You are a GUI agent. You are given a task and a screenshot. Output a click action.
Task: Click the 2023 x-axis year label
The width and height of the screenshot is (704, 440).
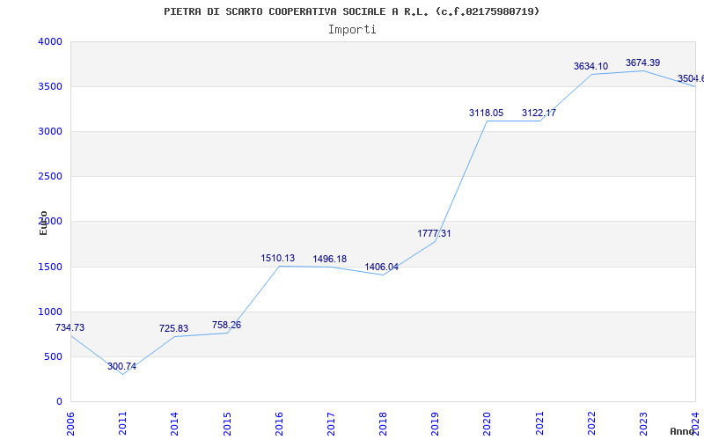coord(643,424)
